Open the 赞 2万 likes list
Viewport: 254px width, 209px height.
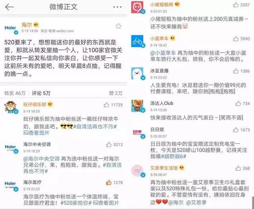click(x=116, y=93)
